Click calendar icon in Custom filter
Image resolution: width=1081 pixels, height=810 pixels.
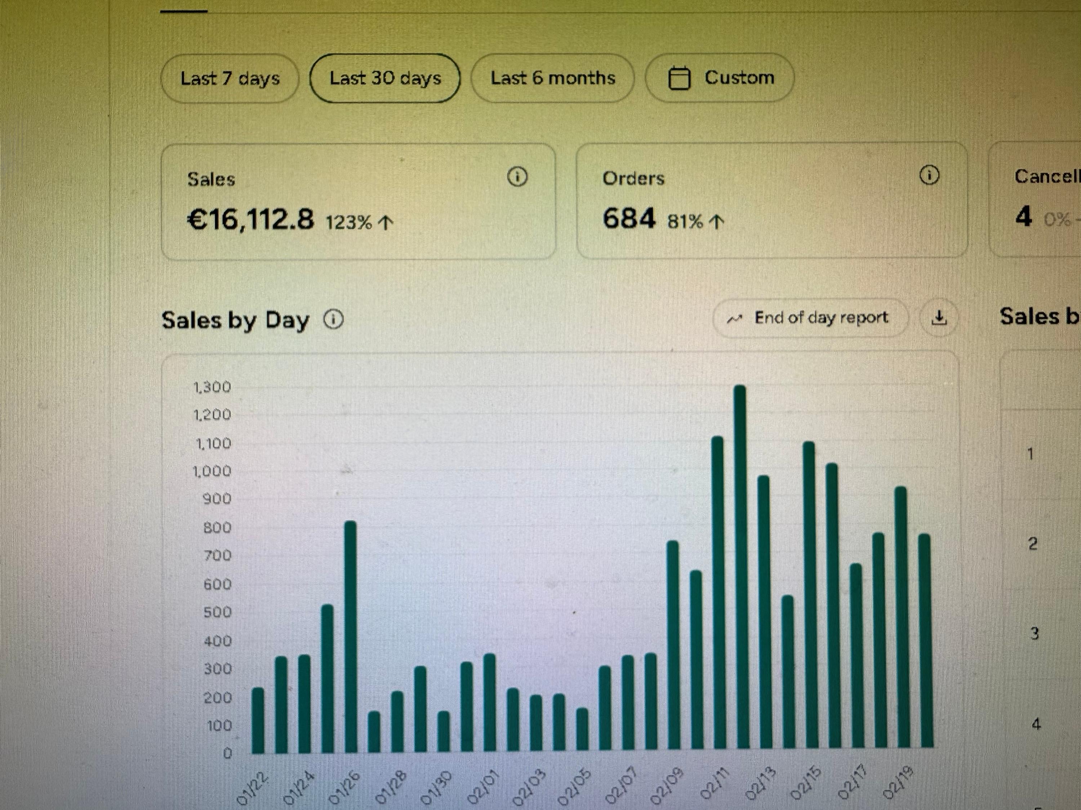(679, 78)
